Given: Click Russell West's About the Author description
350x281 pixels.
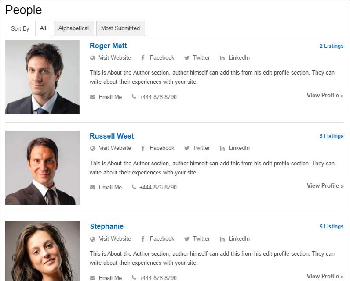Looking at the screenshot, I should tap(212, 168).
